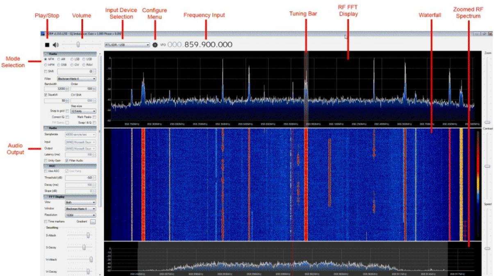494x276 pixels.
Task: Enable Time markers checkbox
Action: (46, 221)
